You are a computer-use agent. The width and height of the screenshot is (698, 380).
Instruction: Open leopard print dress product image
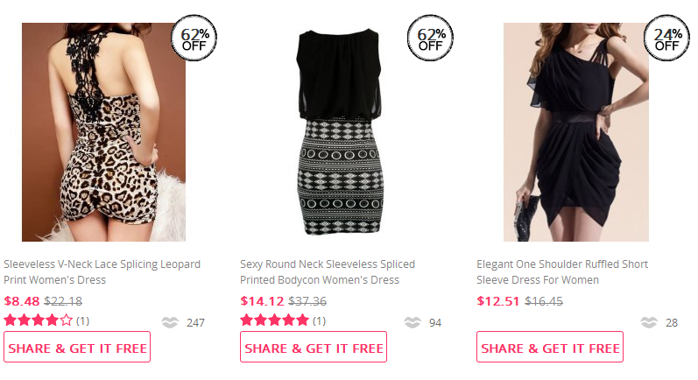click(103, 131)
